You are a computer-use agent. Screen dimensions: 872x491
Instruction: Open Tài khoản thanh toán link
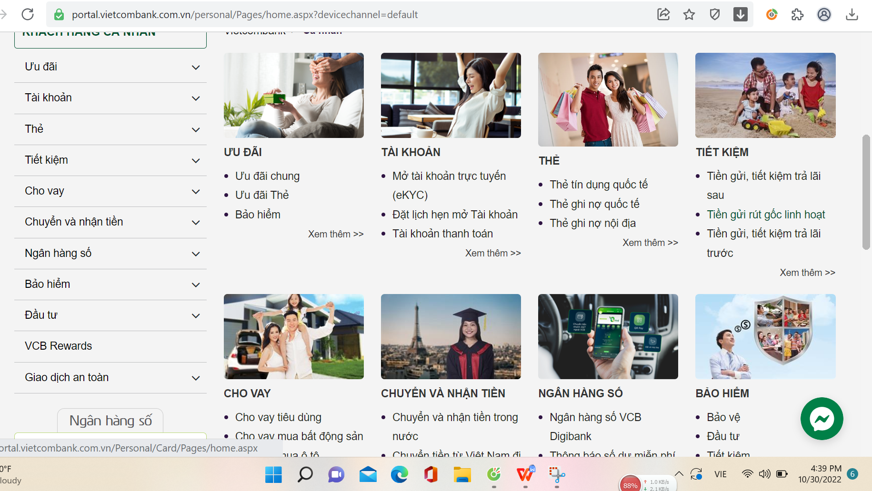click(442, 234)
